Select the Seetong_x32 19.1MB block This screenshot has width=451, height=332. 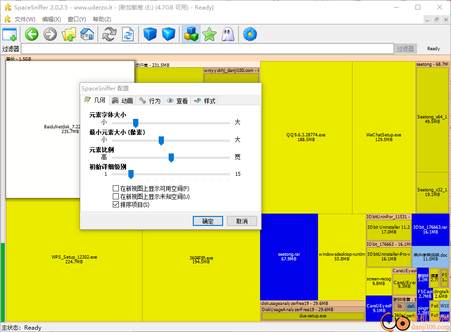coord(433,192)
